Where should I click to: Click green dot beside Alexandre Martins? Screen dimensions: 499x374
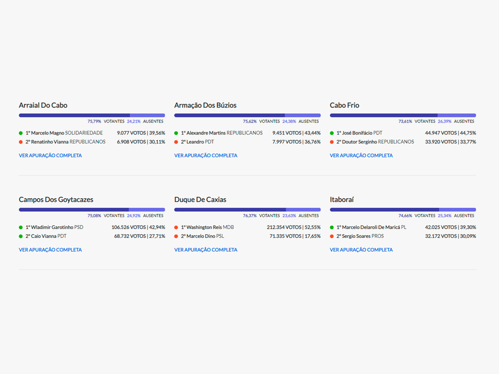coord(176,133)
